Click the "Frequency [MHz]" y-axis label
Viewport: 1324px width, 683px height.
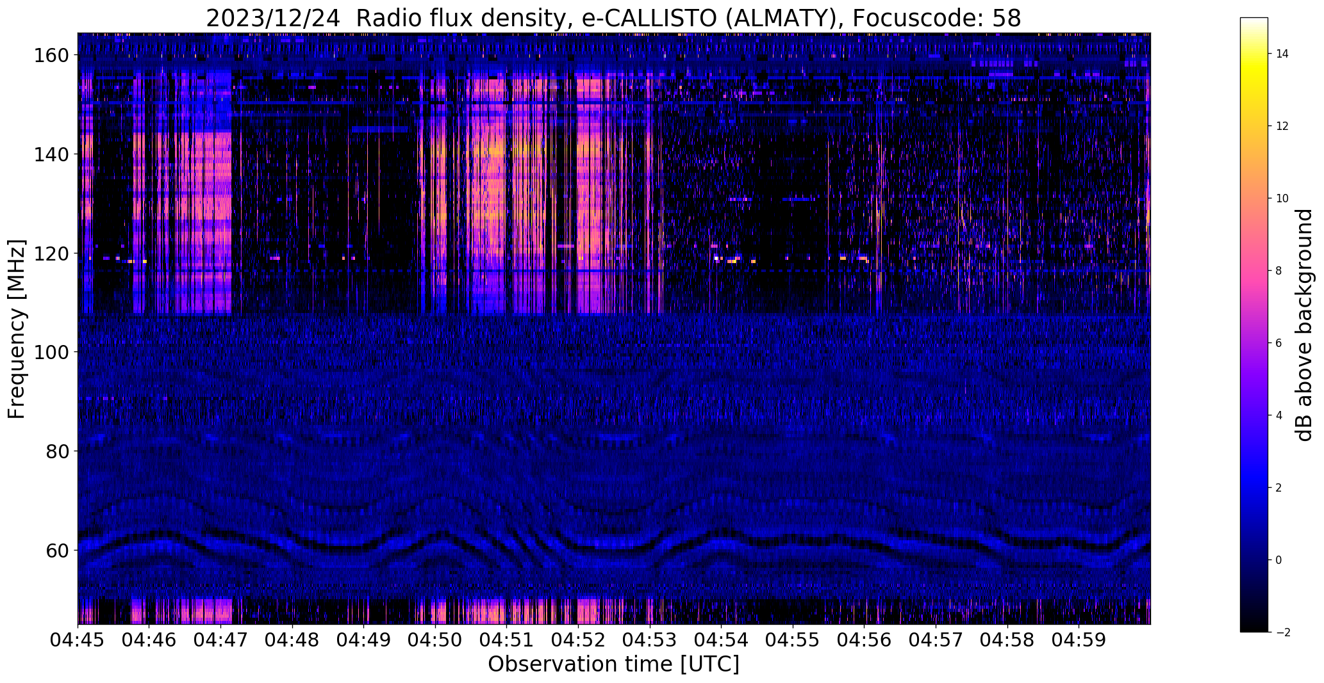point(17,329)
